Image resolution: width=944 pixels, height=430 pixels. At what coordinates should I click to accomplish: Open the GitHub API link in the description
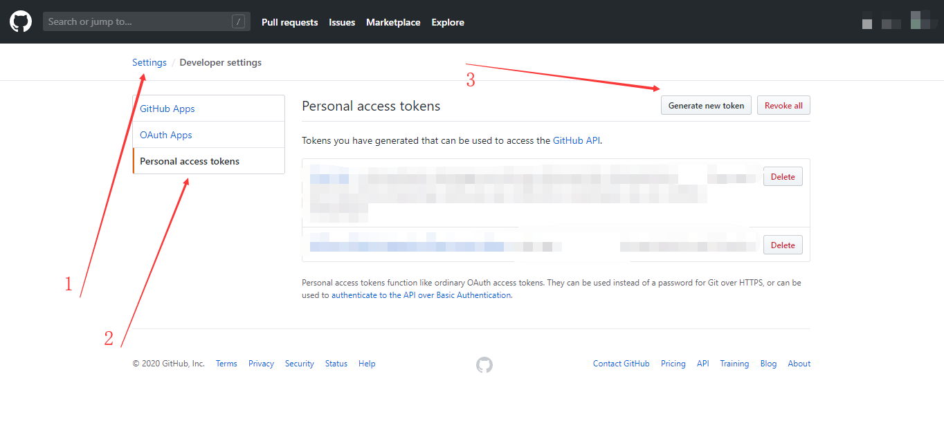pyautogui.click(x=577, y=140)
